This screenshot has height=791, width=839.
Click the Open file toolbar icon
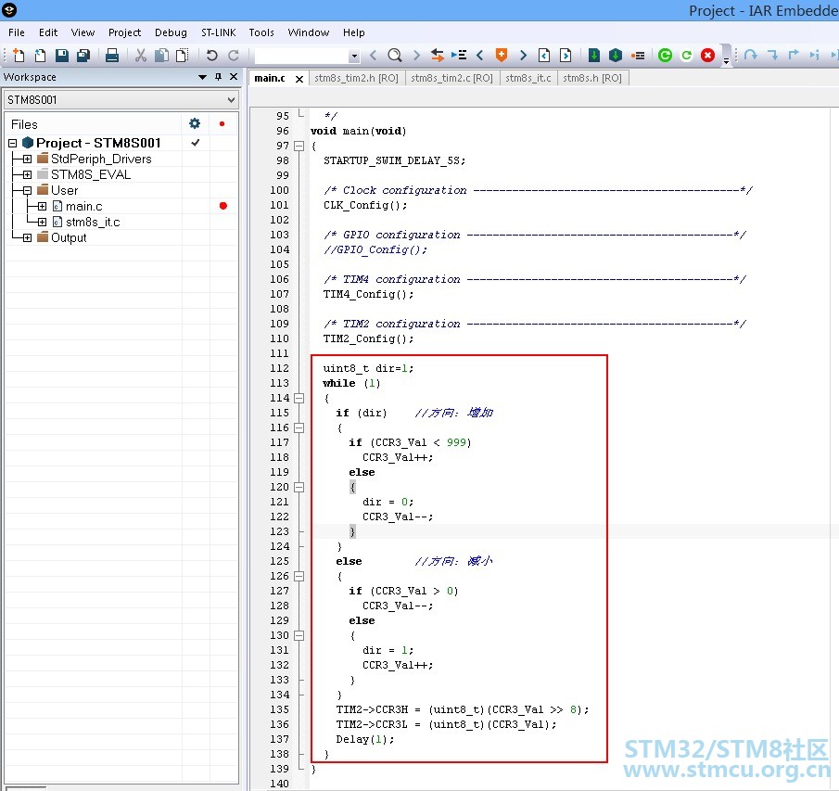pos(40,55)
